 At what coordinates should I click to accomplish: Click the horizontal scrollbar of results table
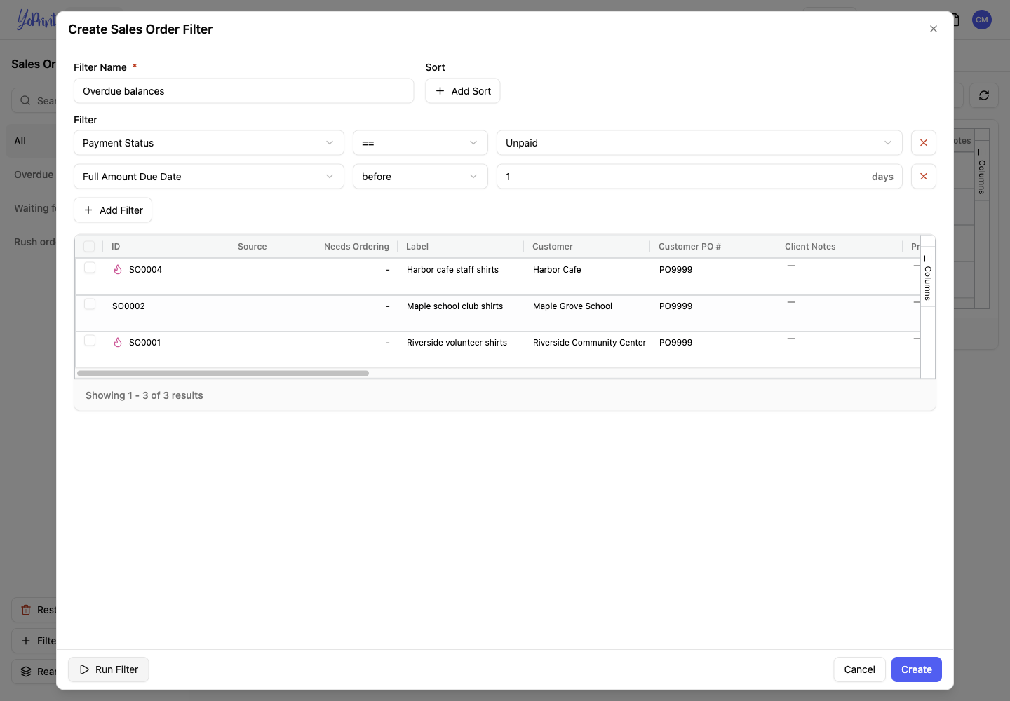coord(223,374)
